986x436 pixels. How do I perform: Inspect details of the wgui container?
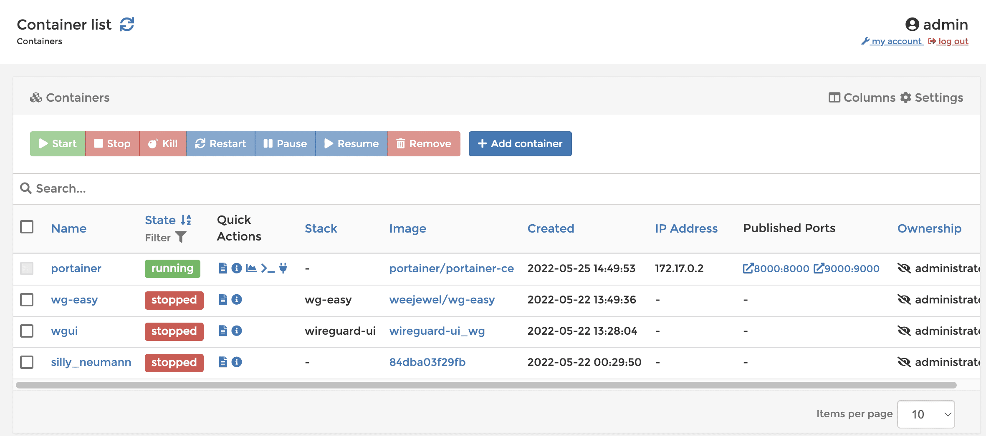pos(237,331)
